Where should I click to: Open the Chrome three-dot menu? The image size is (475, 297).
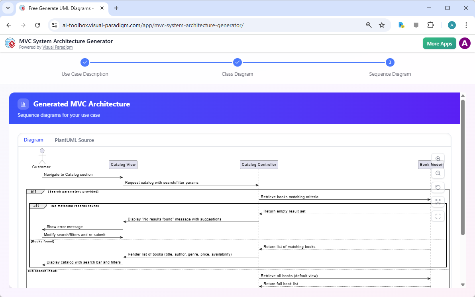pos(466,25)
